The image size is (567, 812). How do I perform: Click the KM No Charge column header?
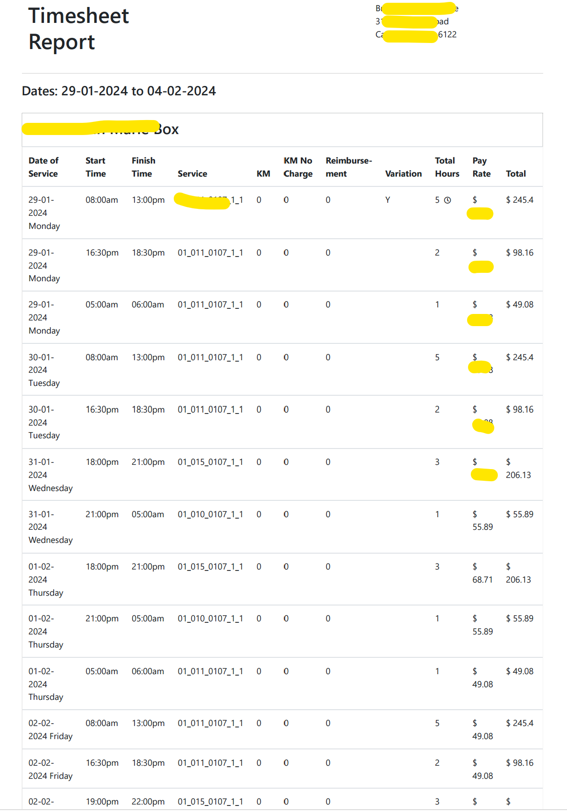[298, 167]
